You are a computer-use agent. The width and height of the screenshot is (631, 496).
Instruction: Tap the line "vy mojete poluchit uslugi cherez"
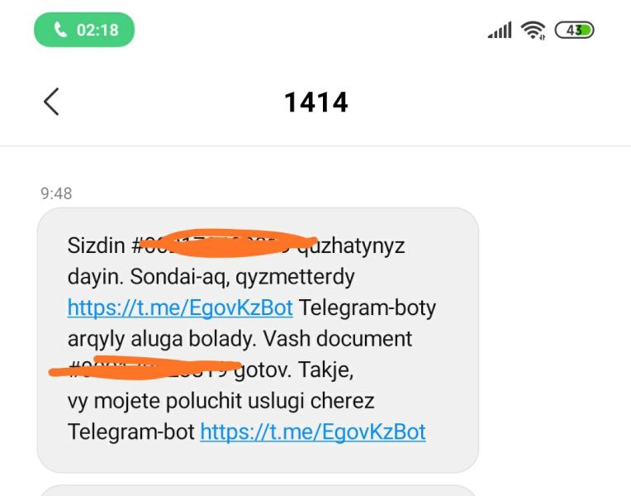pyautogui.click(x=221, y=401)
